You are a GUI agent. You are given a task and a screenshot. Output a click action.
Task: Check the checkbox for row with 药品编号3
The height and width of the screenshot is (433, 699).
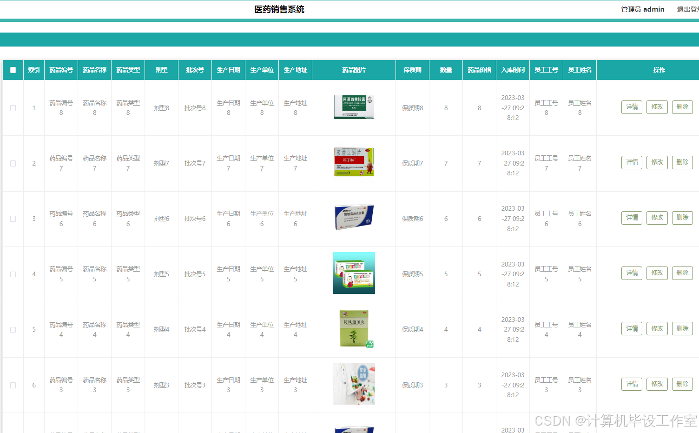[x=13, y=385]
